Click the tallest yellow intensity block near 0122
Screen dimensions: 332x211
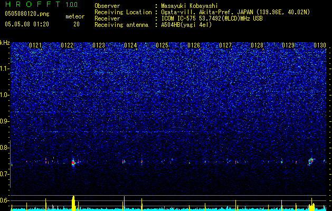(73, 204)
